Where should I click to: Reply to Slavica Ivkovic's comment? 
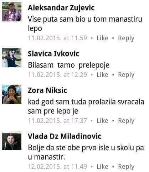[x=126, y=75]
